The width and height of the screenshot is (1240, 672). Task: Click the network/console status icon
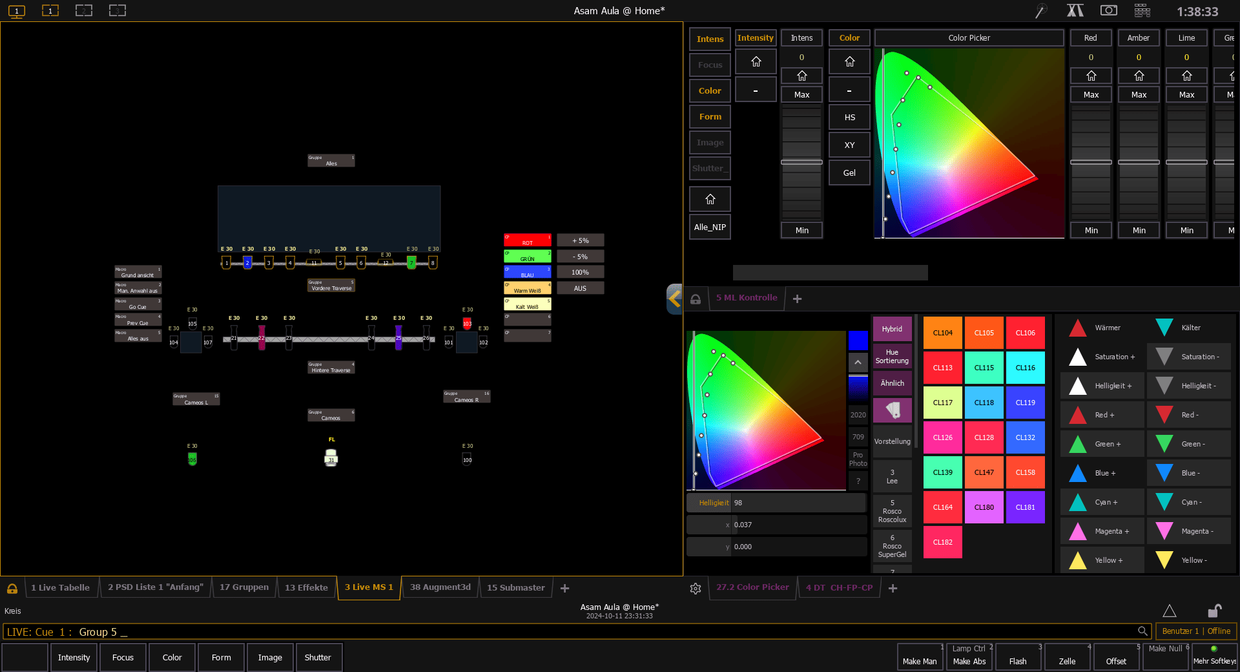pyautogui.click(x=1142, y=10)
